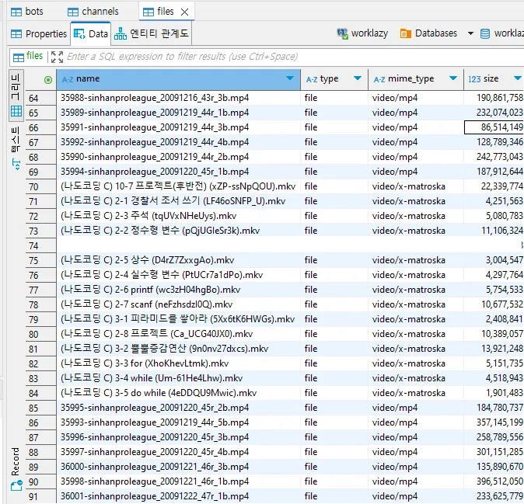Select cell 35992-sinhanproleague_20091219_44r_4b.mp4
This screenshot has height=504, width=524.
click(x=179, y=142)
